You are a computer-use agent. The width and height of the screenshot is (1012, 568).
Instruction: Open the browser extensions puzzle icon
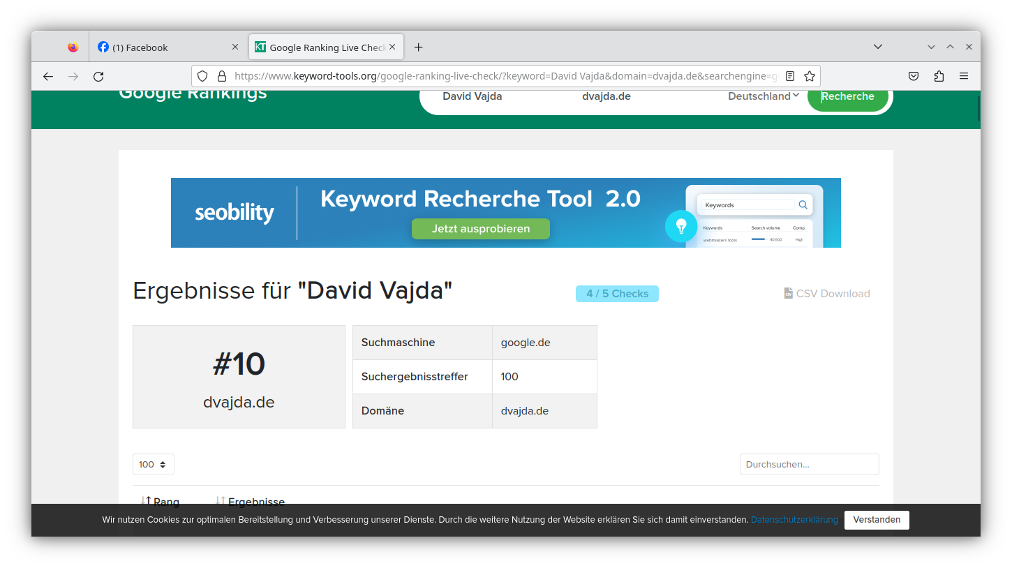tap(939, 76)
